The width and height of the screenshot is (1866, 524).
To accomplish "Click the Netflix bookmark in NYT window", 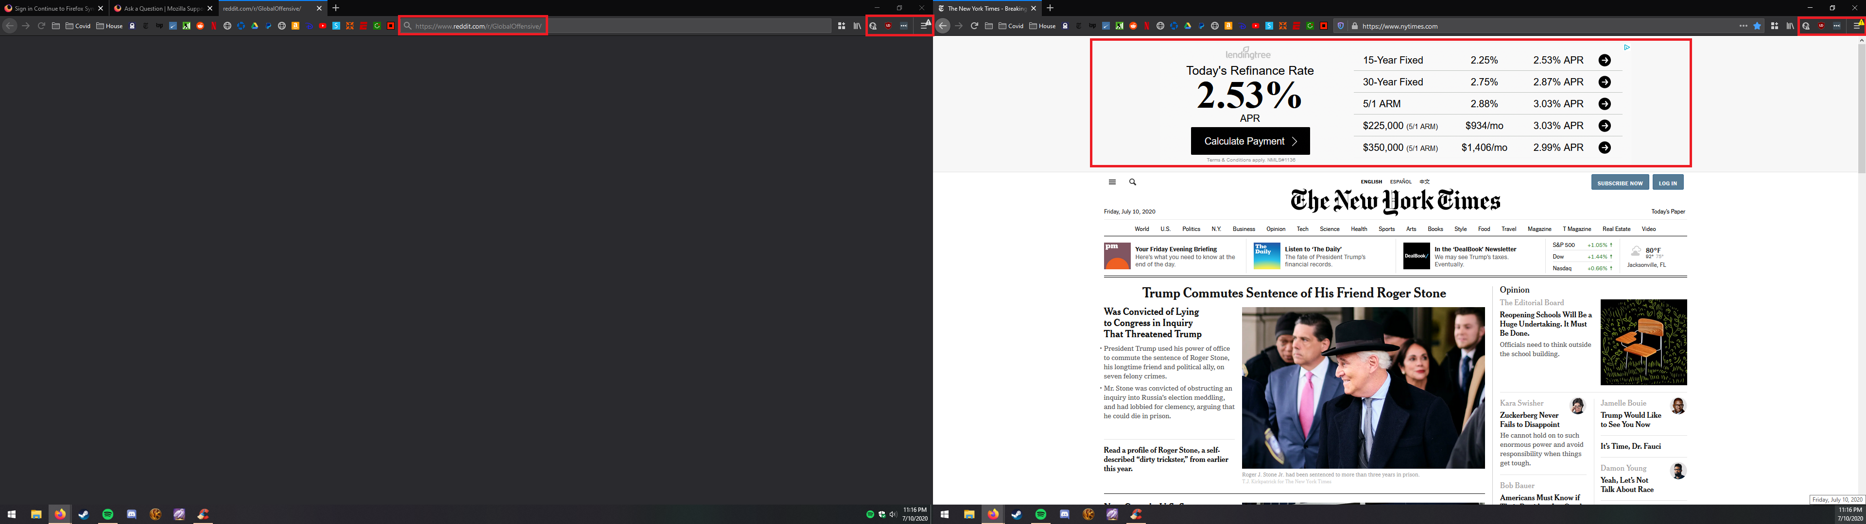I will pyautogui.click(x=1147, y=26).
